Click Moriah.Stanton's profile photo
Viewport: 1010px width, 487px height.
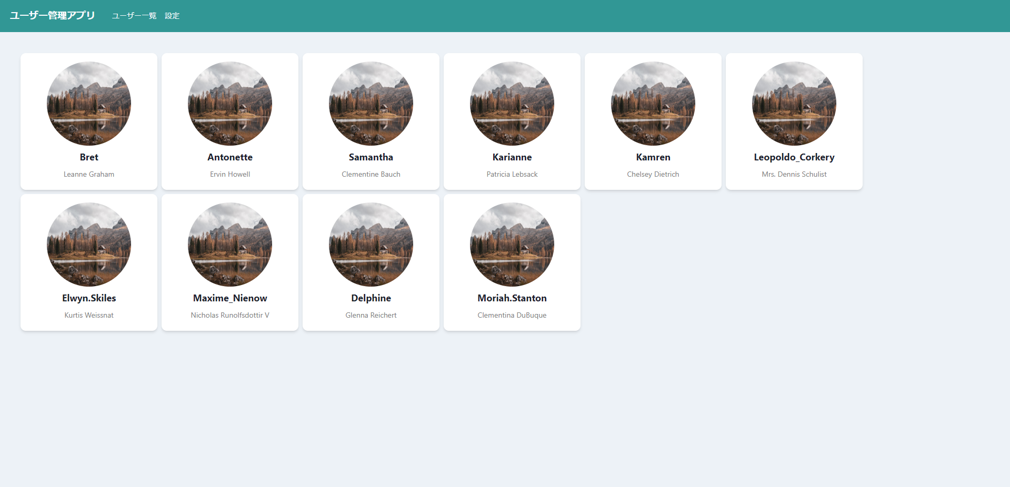pos(512,245)
